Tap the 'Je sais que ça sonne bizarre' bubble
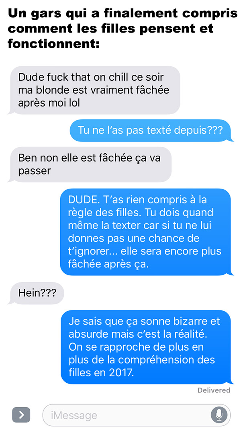Viewport: 241px width, 429px height. coord(147,347)
